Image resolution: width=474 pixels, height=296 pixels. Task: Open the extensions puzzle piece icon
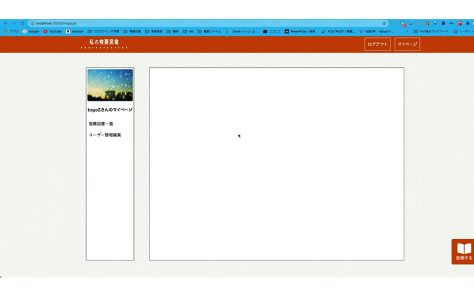(x=467, y=23)
